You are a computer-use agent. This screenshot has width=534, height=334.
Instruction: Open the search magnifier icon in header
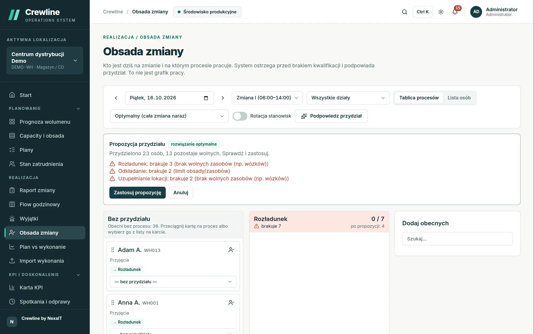pos(405,12)
